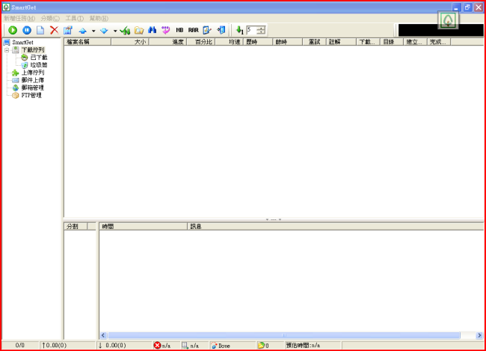The width and height of the screenshot is (486, 351).
Task: Click the RAR toolbar icon
Action: click(x=193, y=30)
